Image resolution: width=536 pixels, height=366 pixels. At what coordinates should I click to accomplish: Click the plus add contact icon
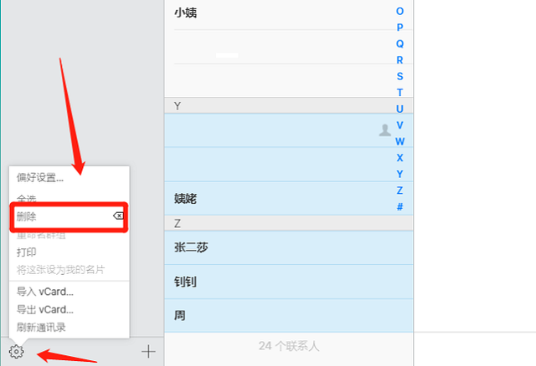(x=148, y=351)
